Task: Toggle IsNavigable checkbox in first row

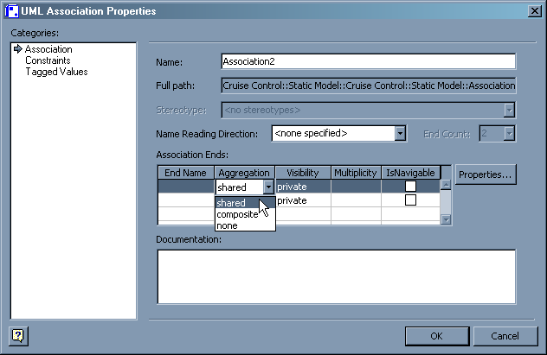Action: pyautogui.click(x=411, y=187)
